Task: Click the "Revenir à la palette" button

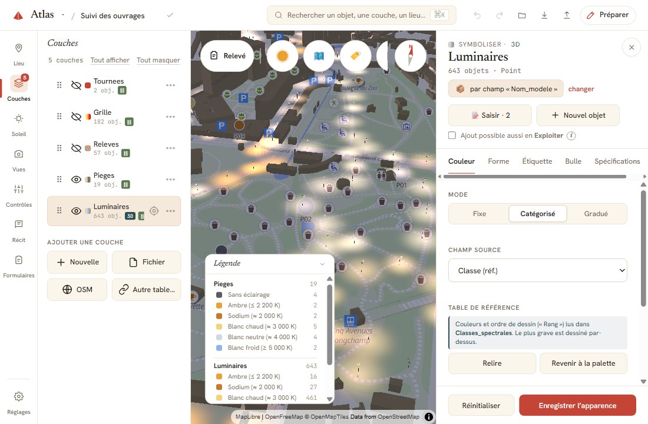Action: coord(583,363)
